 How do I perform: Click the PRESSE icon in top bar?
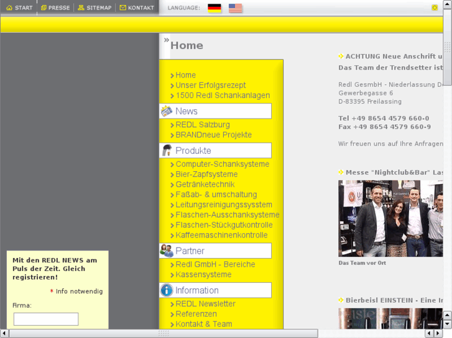tap(44, 8)
